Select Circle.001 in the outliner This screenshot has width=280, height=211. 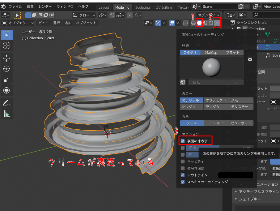(257, 41)
